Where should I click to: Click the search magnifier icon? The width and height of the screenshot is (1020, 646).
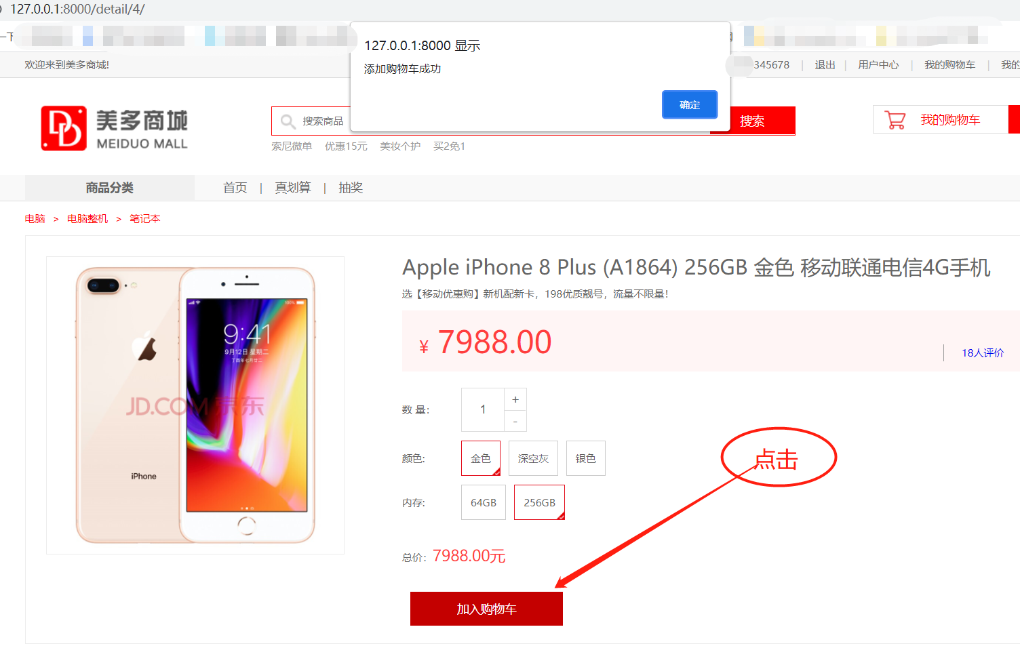tap(288, 121)
